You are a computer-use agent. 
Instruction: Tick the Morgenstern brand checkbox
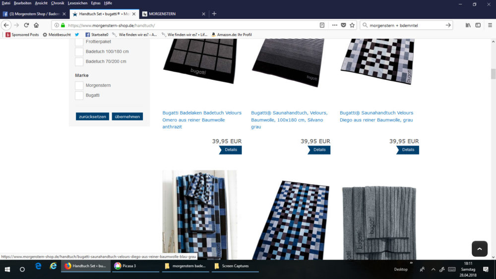click(x=79, y=85)
